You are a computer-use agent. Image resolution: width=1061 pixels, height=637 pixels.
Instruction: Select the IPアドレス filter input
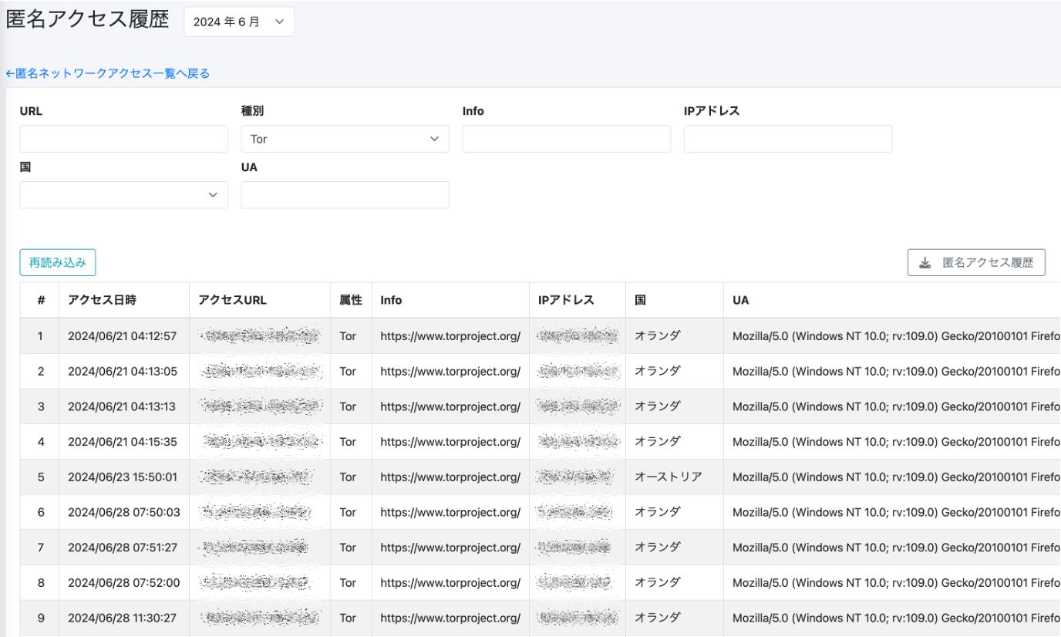(x=787, y=140)
